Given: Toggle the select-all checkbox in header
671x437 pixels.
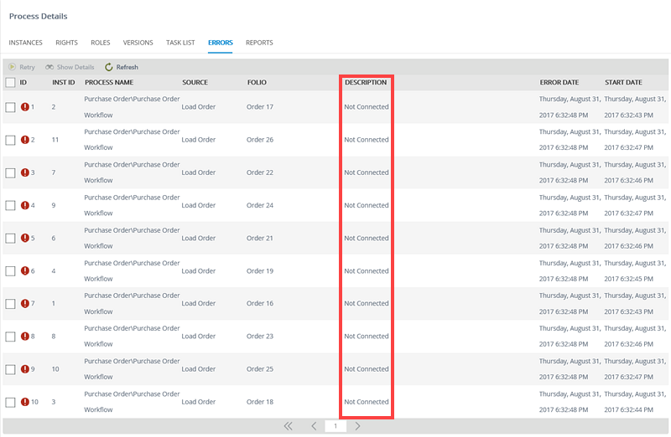Looking at the screenshot, I should (x=10, y=83).
